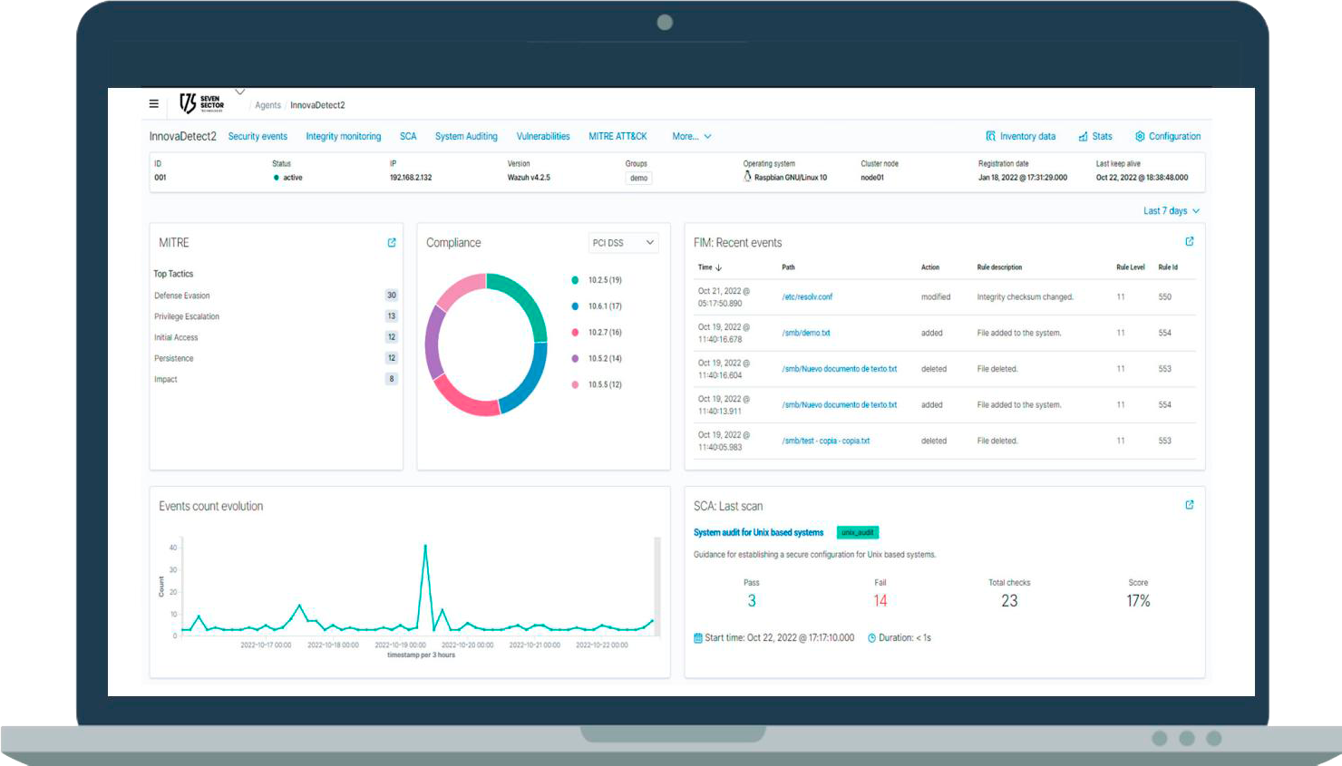Open MITRE panel in new view
This screenshot has height=766, width=1342.
click(392, 242)
